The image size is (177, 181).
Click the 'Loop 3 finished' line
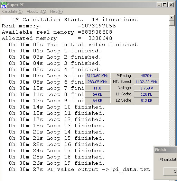click(x=55, y=63)
